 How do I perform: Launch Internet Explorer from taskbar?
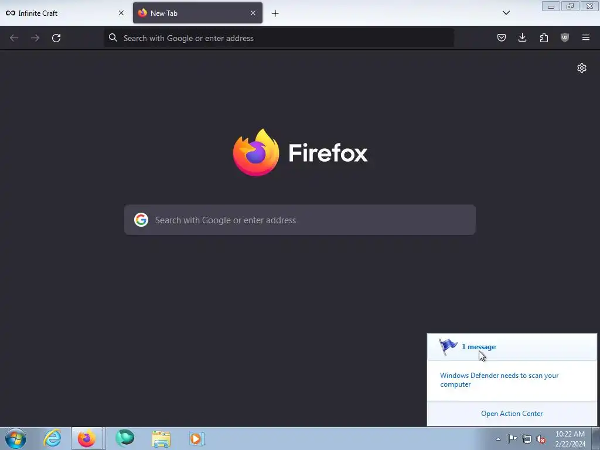coord(52,438)
